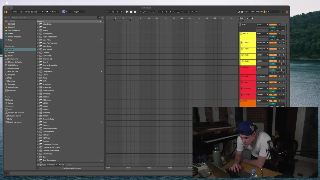Click the Re-enable Automation arrow icon
Image resolution: width=320 pixels, height=180 pixels.
pos(147,12)
